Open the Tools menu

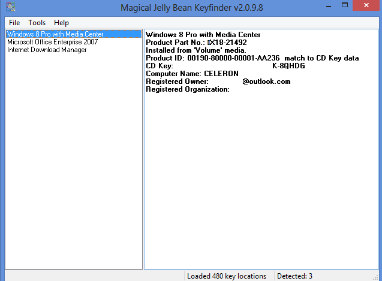click(x=37, y=23)
